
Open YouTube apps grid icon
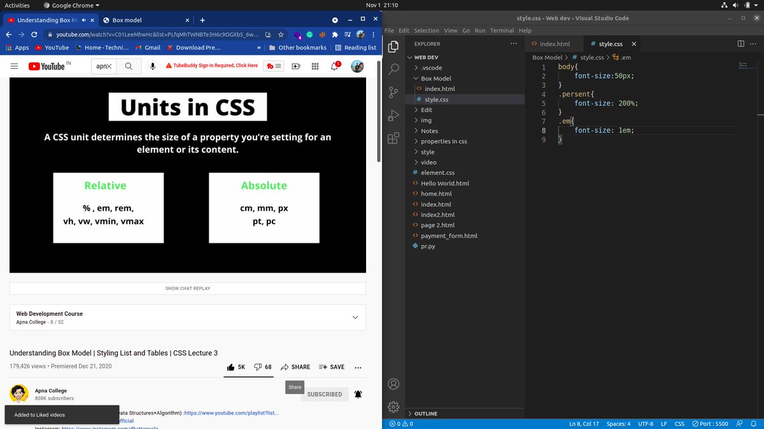[x=315, y=66]
